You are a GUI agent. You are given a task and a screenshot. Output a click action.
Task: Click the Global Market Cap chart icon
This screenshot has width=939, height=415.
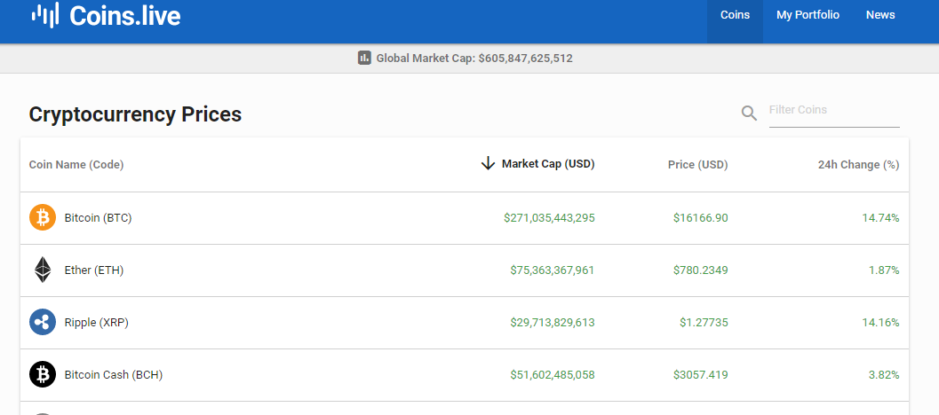pos(364,58)
